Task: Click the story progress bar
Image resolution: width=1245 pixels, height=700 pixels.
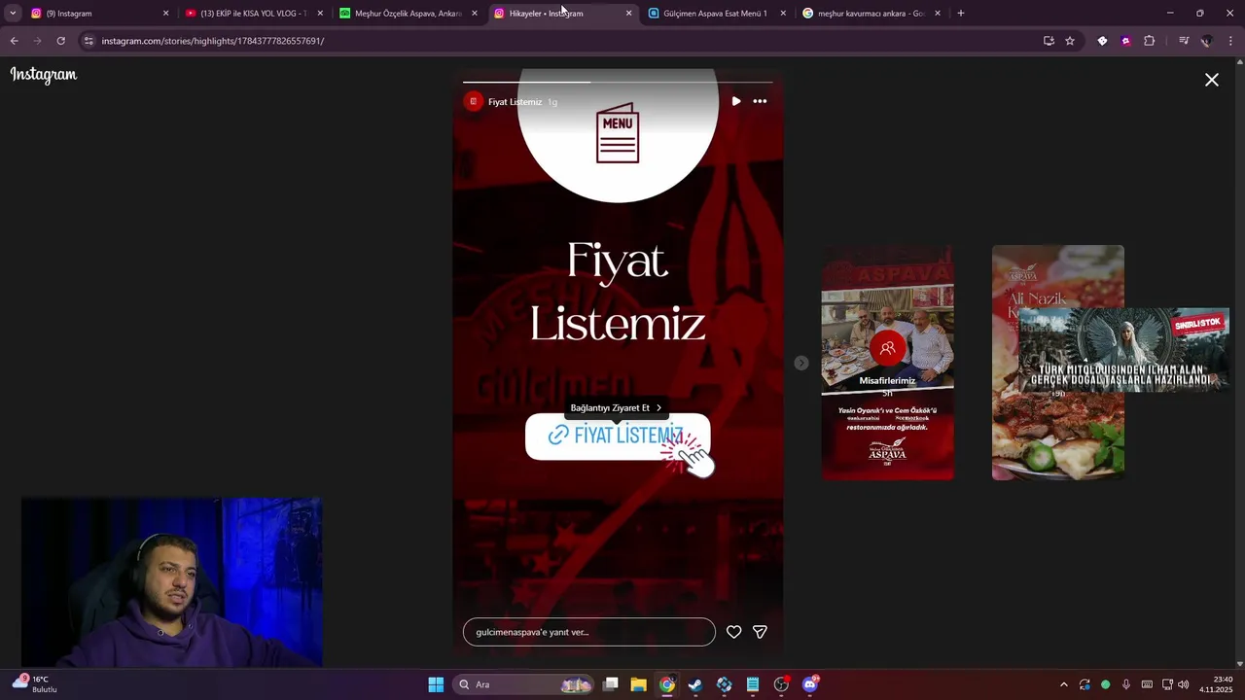Action: point(618,82)
